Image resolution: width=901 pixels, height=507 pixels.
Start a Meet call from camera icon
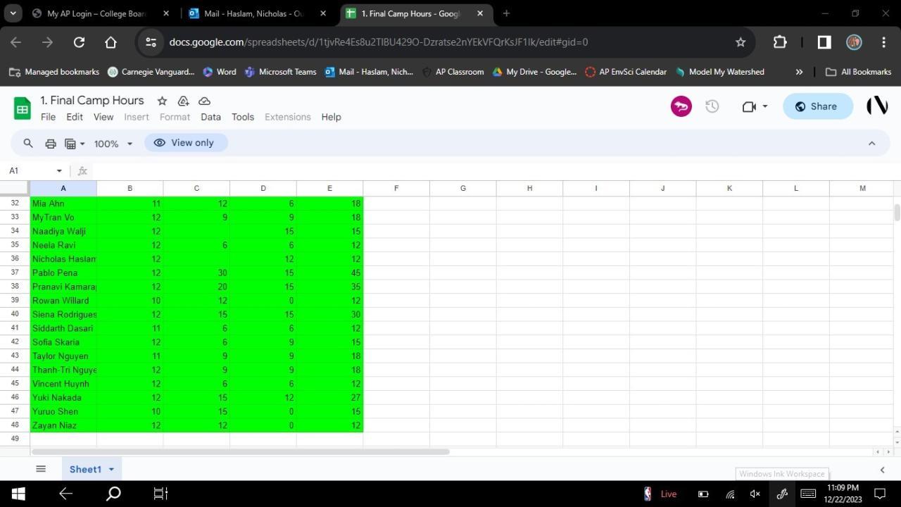tap(749, 106)
